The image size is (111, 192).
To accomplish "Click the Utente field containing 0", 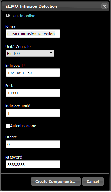I will click(33, 144).
